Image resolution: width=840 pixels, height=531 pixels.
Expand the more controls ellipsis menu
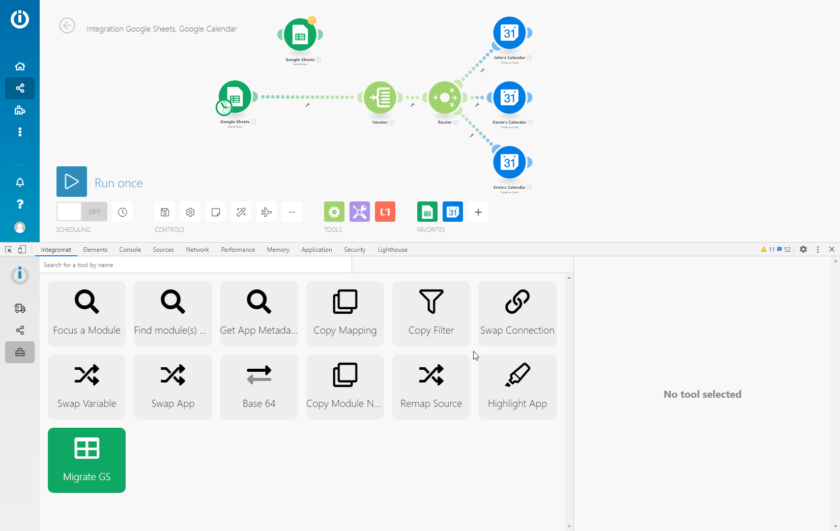pyautogui.click(x=292, y=212)
